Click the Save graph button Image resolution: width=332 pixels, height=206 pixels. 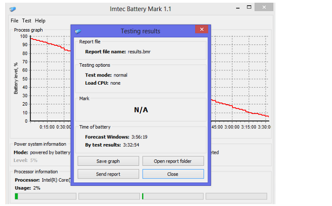tap(108, 161)
